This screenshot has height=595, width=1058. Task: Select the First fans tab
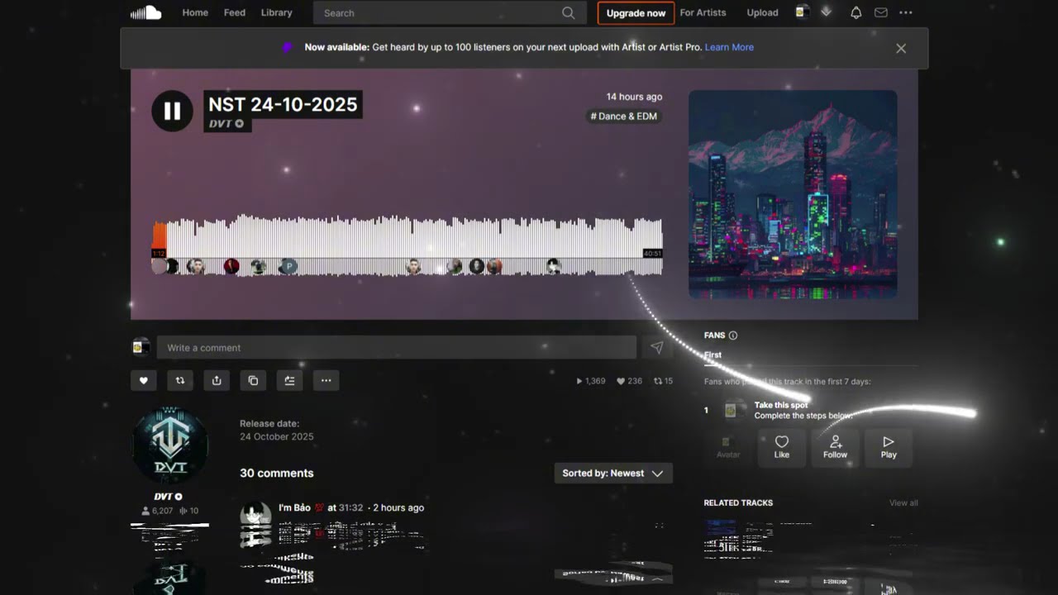click(x=712, y=355)
